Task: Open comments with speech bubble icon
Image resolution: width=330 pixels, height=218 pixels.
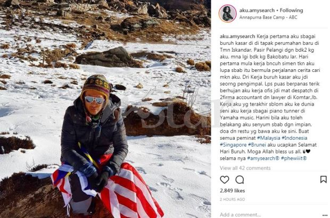Action: (240, 180)
